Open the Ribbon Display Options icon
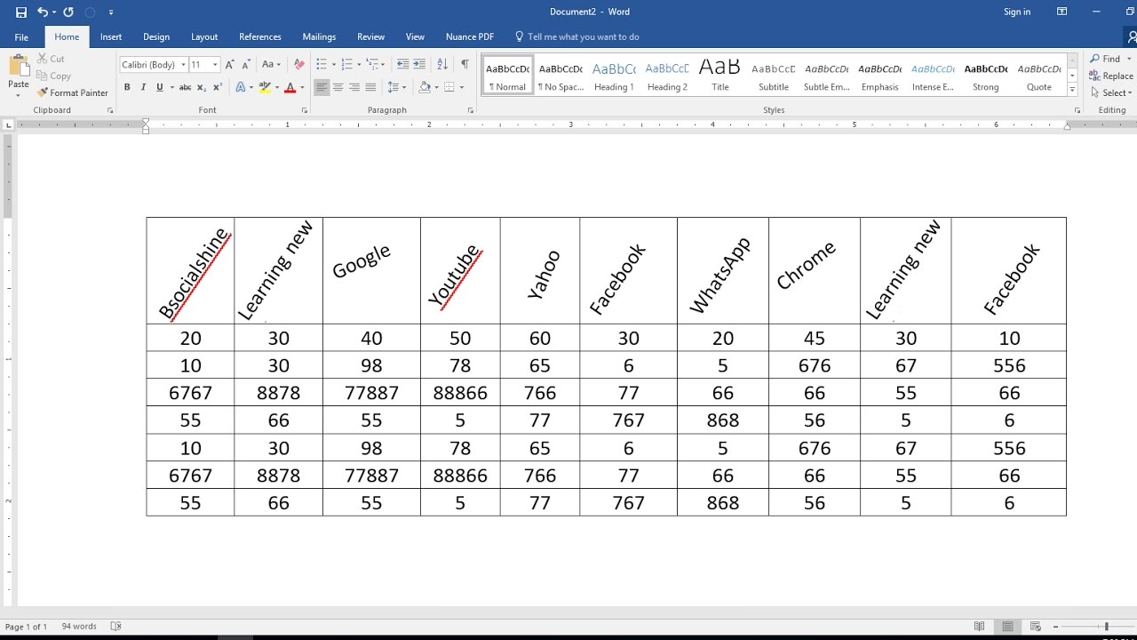 pyautogui.click(x=1061, y=12)
